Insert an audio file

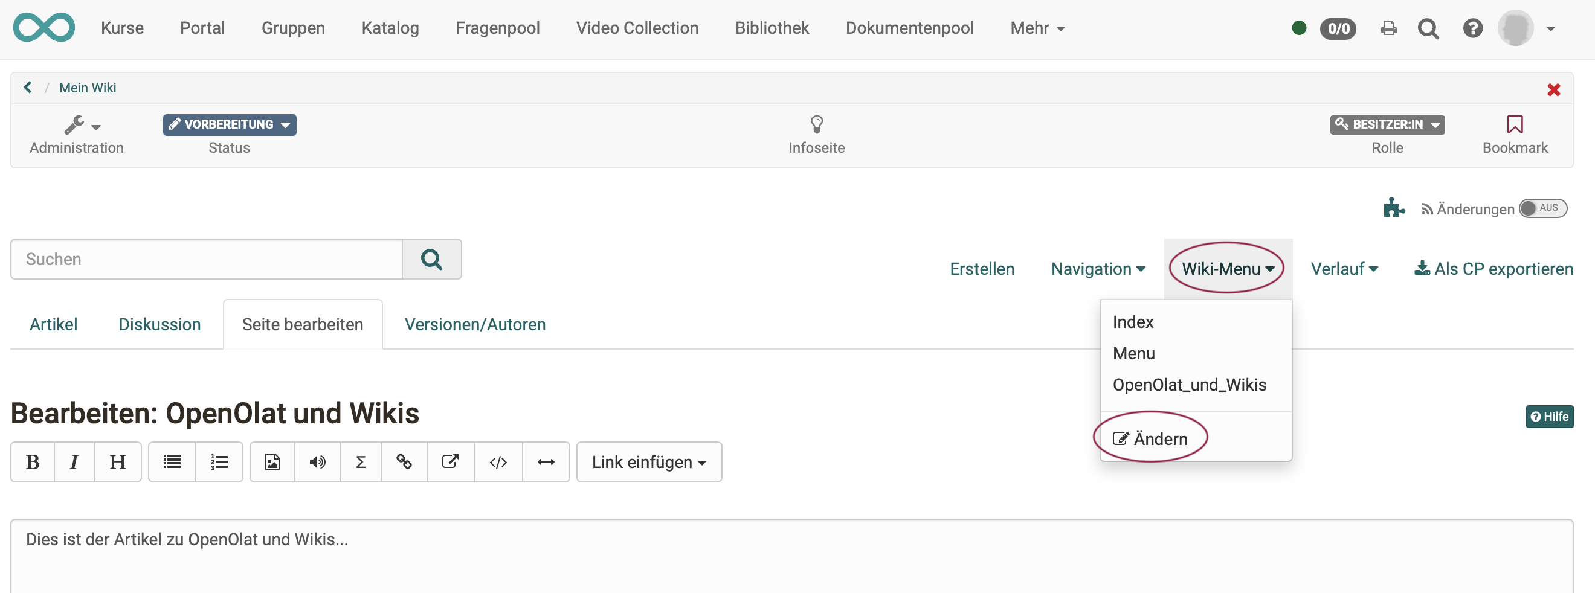click(x=317, y=462)
